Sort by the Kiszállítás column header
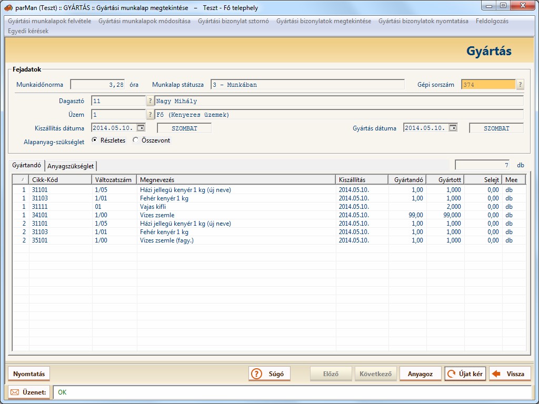The height and width of the screenshot is (404, 539). click(362, 180)
